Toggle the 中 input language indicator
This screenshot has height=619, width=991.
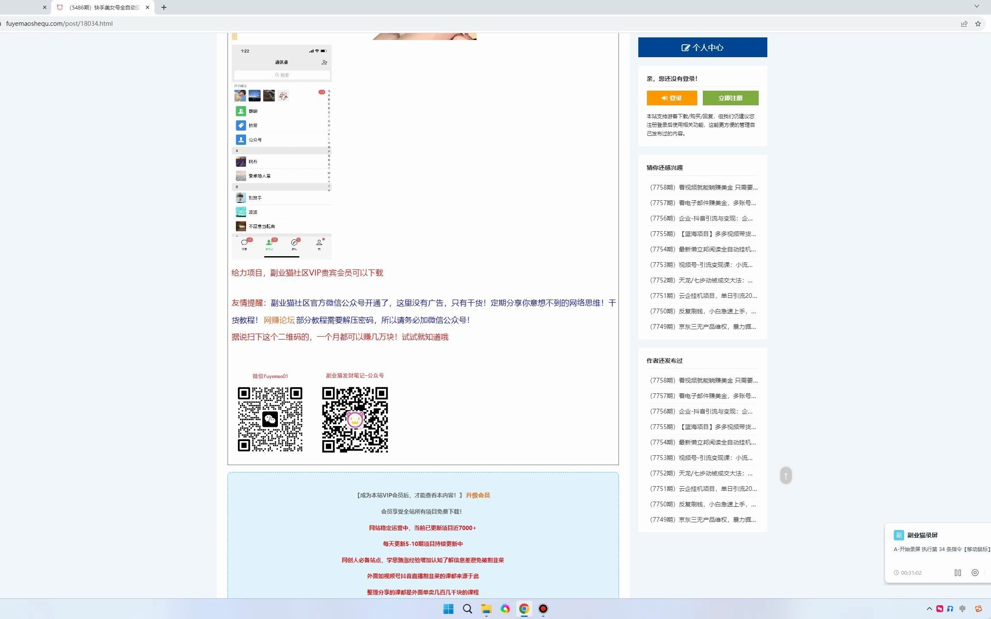(x=962, y=609)
